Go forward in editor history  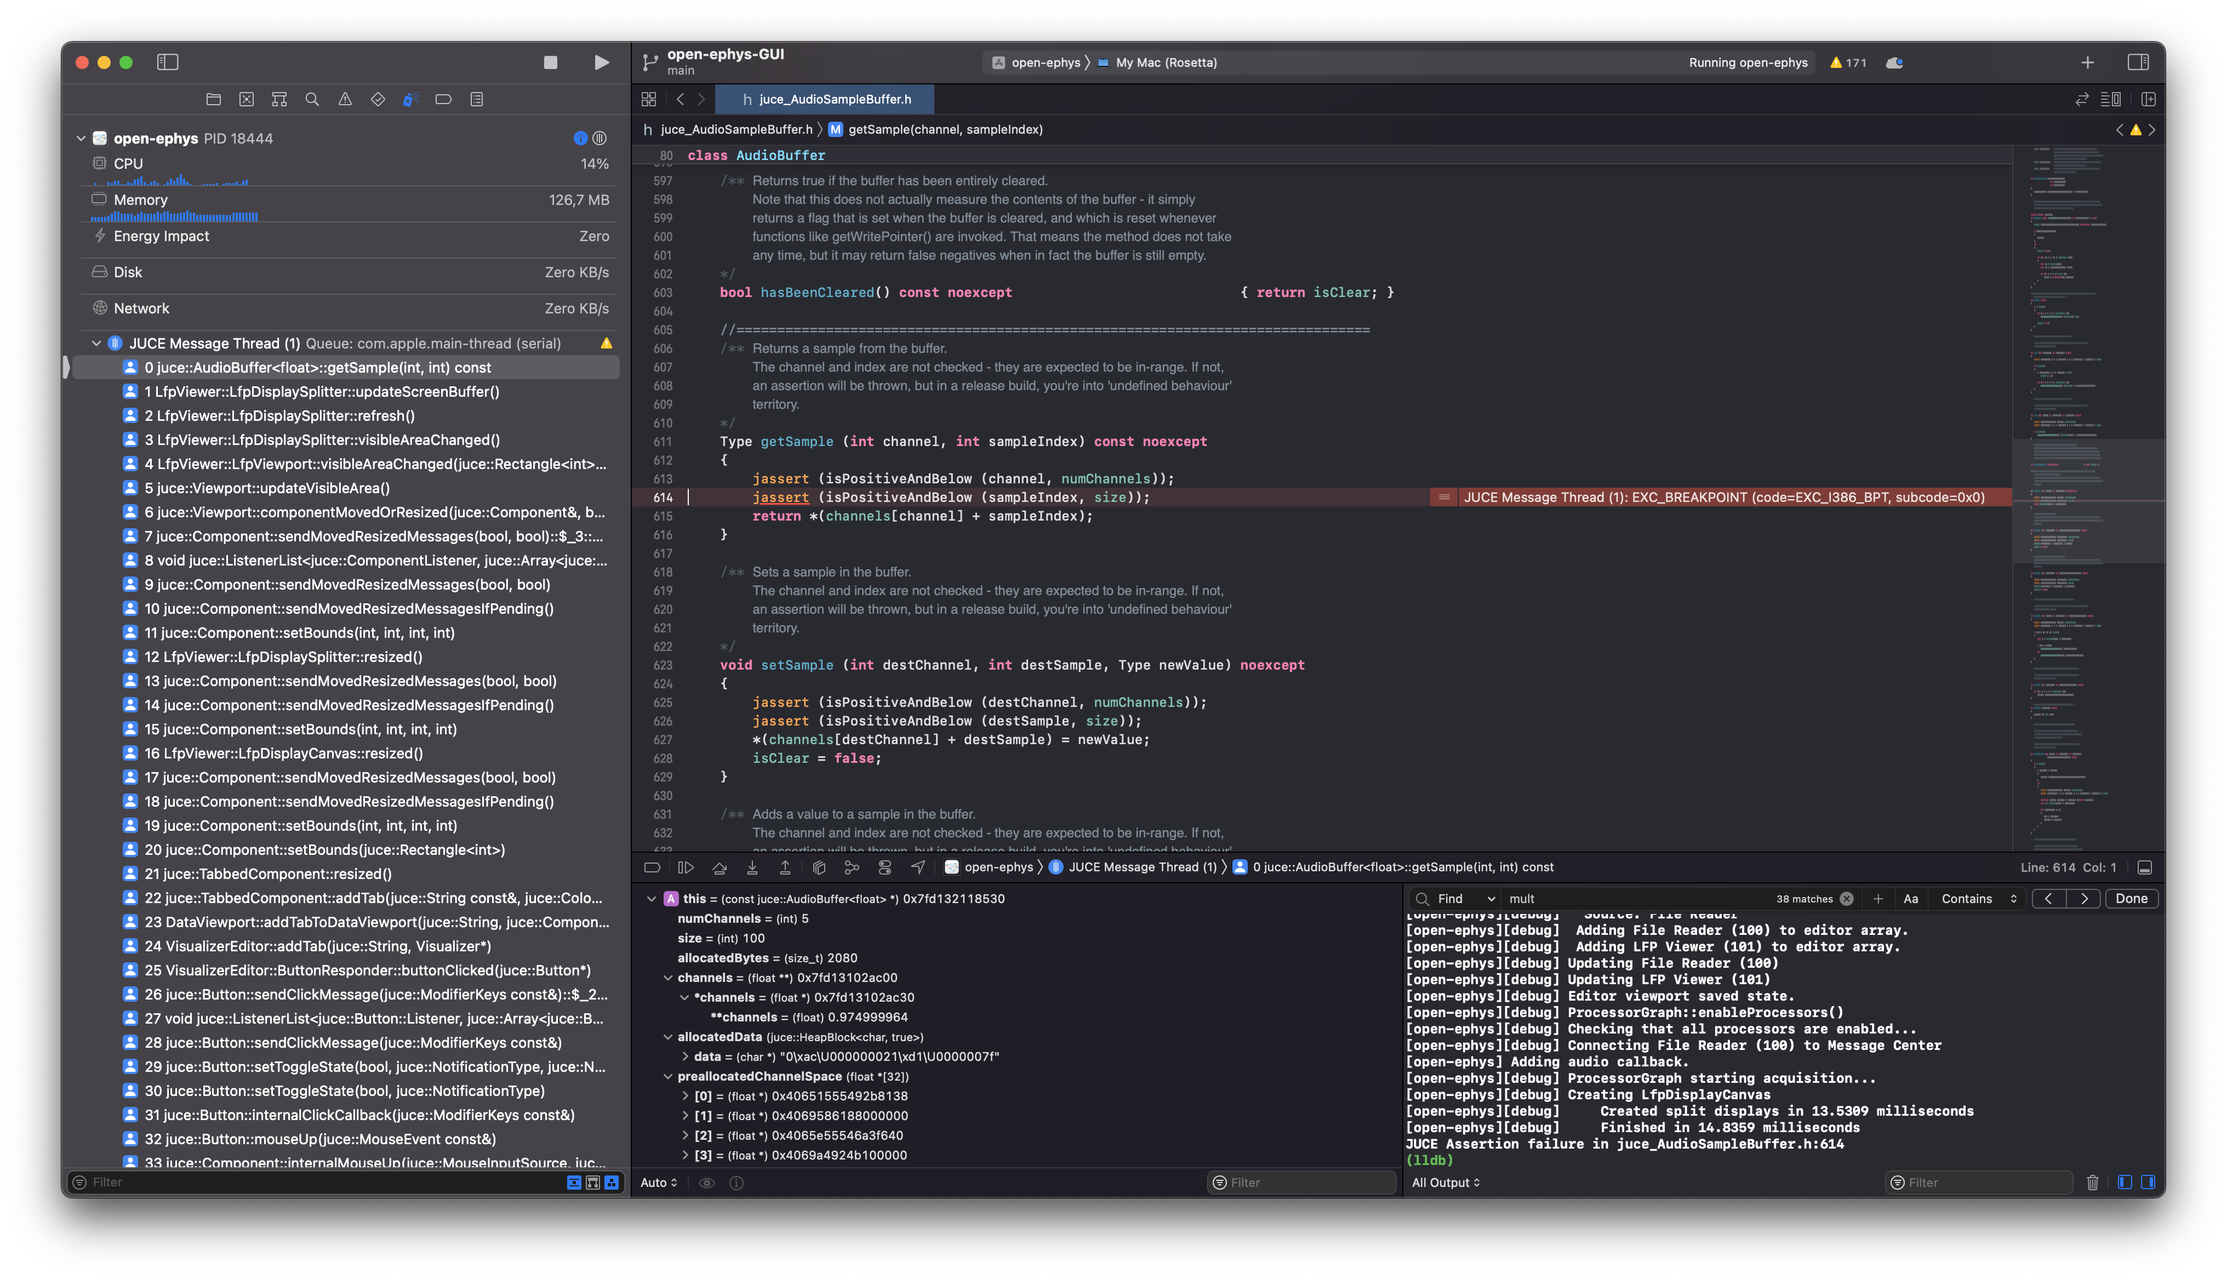701,99
